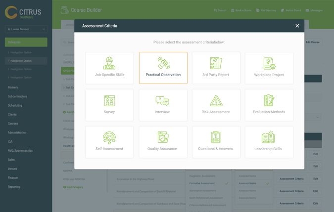The image size is (334, 212).
Task: Open NVQ/Apprentaships in the sidebar
Action: click(x=20, y=151)
